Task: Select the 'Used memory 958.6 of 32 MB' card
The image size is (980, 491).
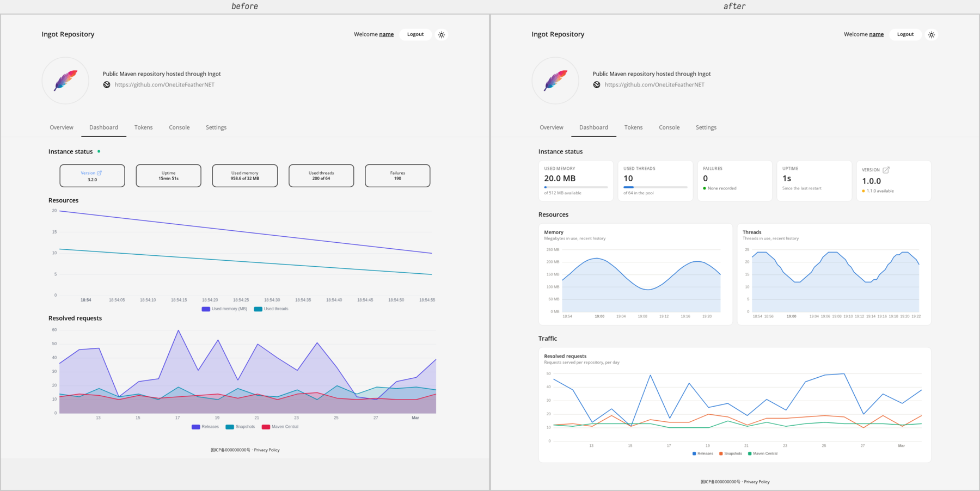Action: point(245,176)
